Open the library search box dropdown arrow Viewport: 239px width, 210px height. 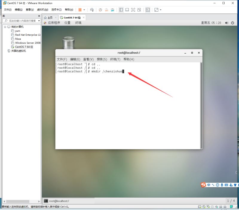click(x=39, y=21)
